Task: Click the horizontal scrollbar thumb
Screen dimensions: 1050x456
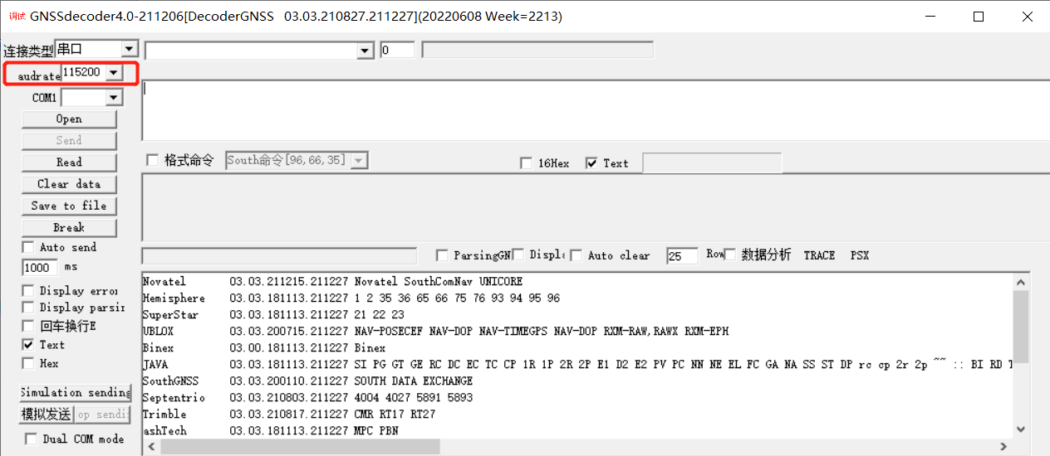Action: pyautogui.click(x=300, y=447)
